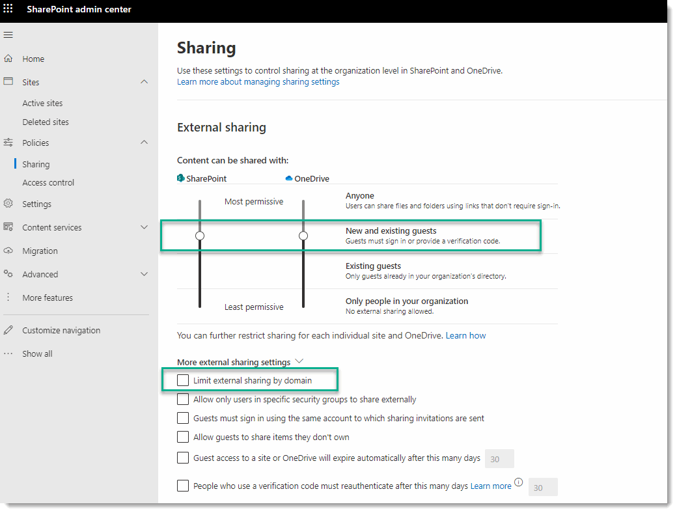The height and width of the screenshot is (513, 677).
Task: Check Guest access expires automatically option
Action: tap(183, 458)
